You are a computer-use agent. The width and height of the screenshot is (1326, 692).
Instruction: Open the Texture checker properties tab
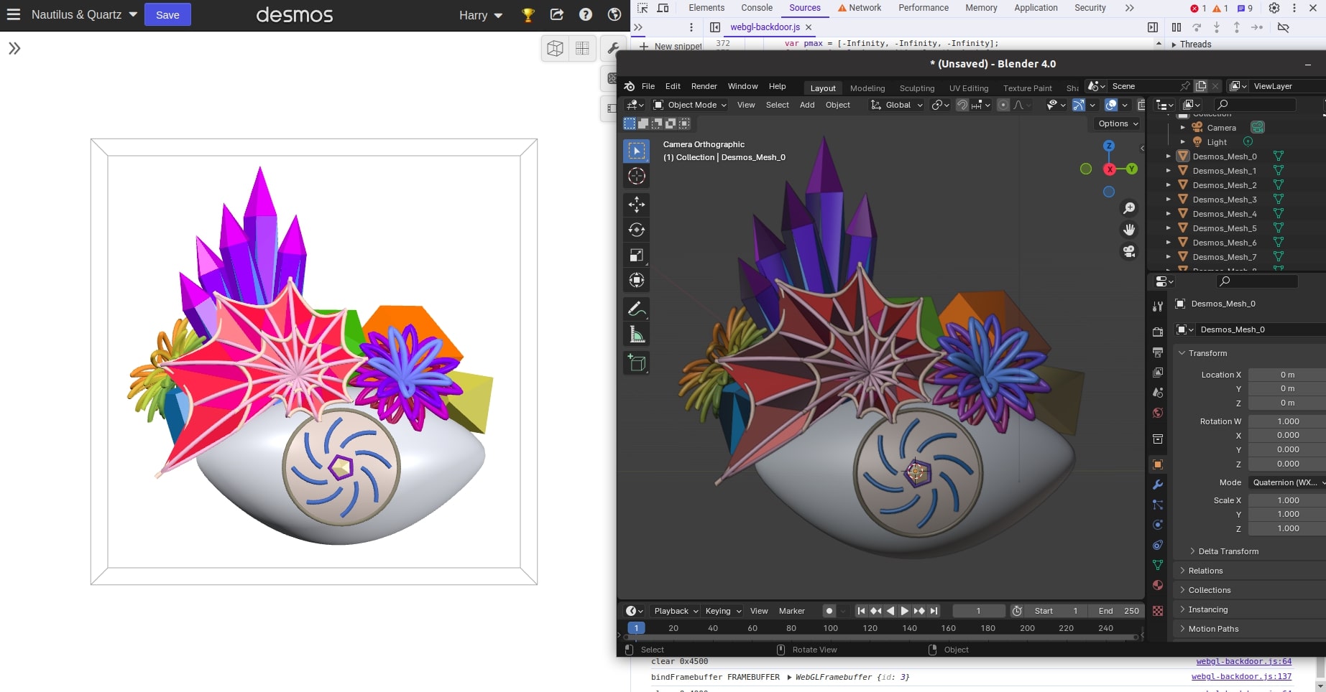[x=1158, y=611]
